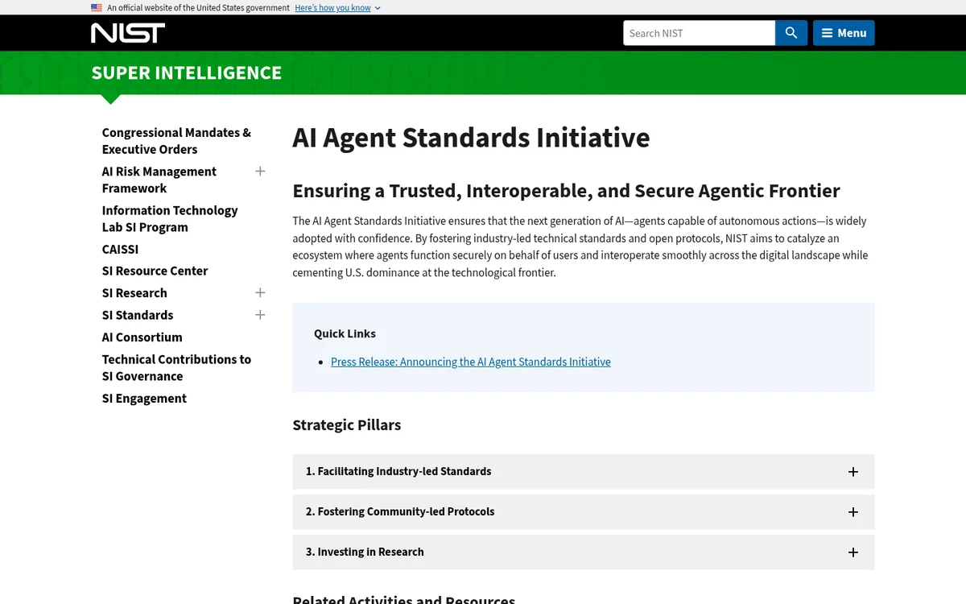This screenshot has height=604, width=966.
Task: Select CAISSI in sidebar
Action: coord(120,249)
